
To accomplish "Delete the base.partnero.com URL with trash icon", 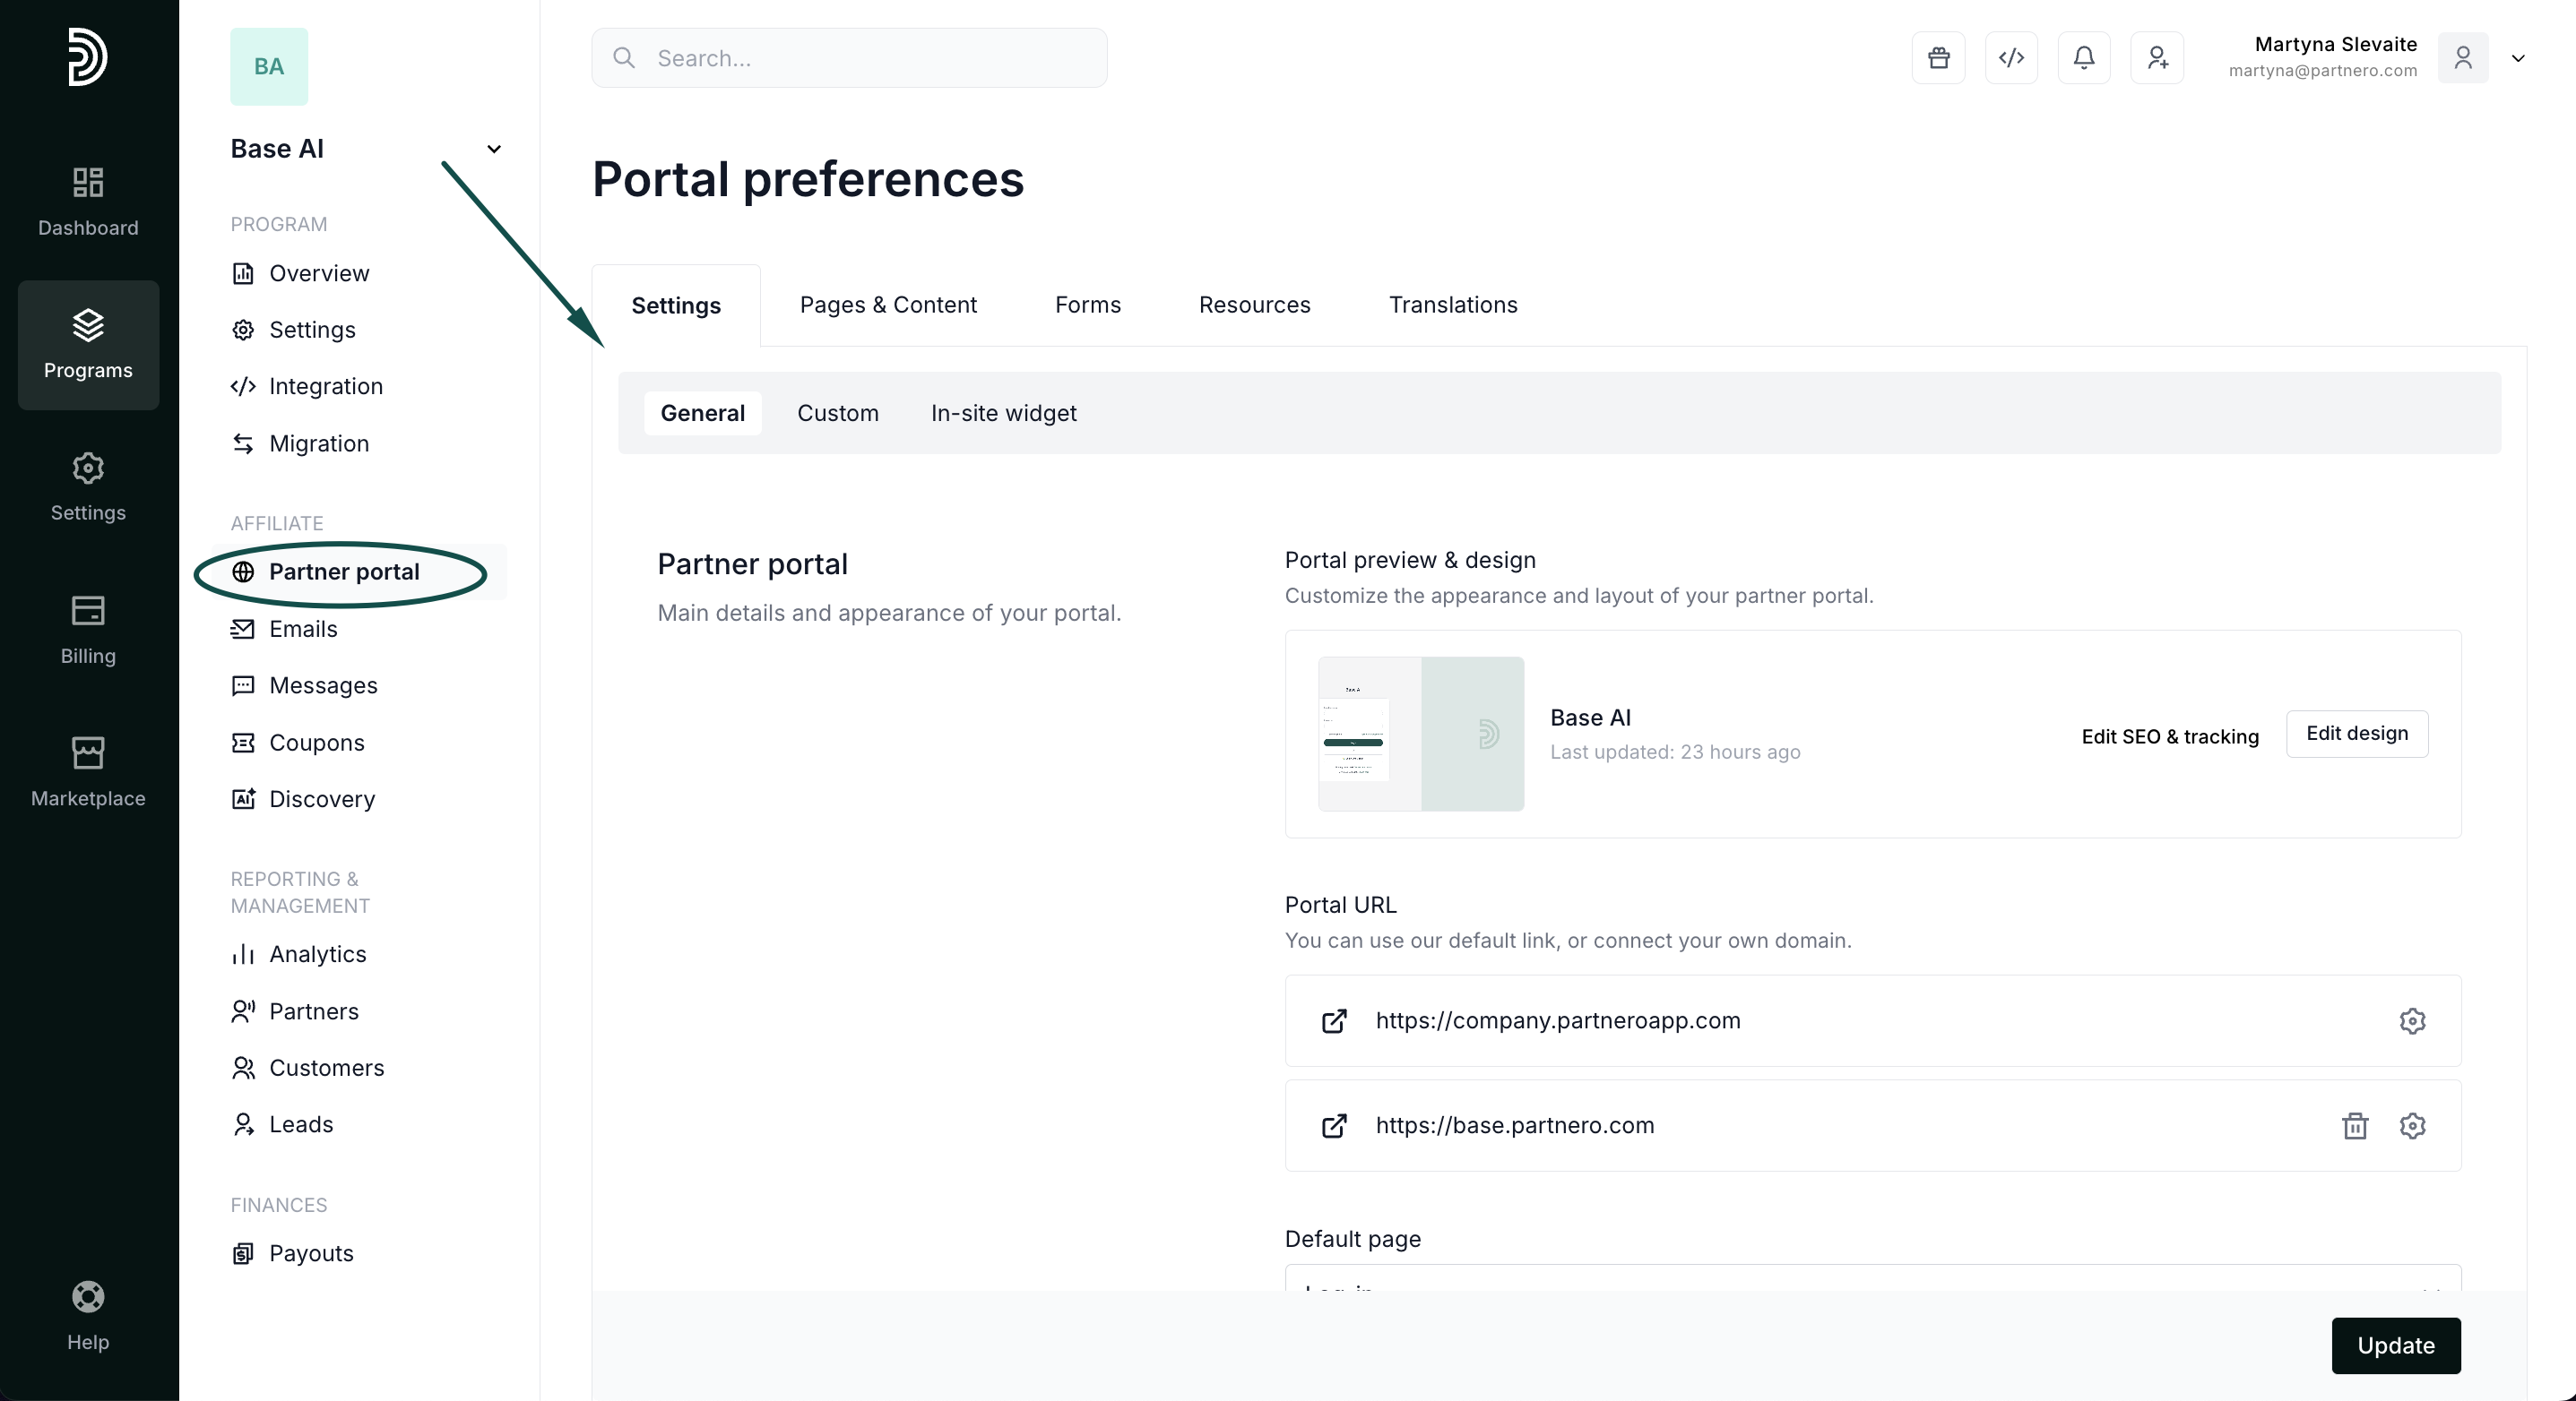I will pos(2354,1126).
